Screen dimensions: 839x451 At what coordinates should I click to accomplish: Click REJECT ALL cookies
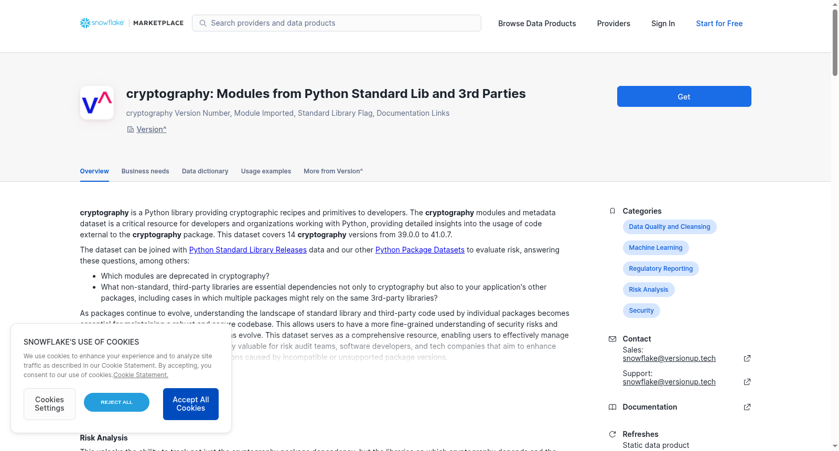pyautogui.click(x=116, y=402)
